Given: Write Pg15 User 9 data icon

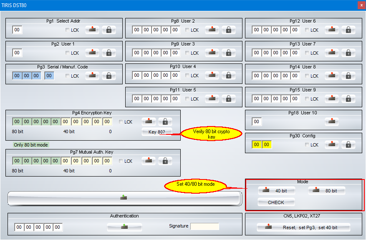Looking at the screenshot, I should click(332, 99).
